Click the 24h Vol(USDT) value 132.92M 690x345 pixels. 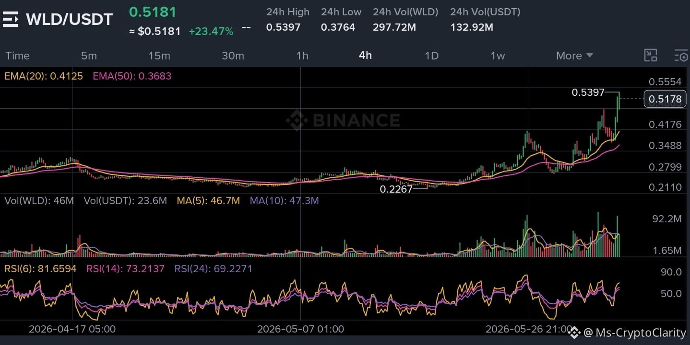[x=472, y=27]
